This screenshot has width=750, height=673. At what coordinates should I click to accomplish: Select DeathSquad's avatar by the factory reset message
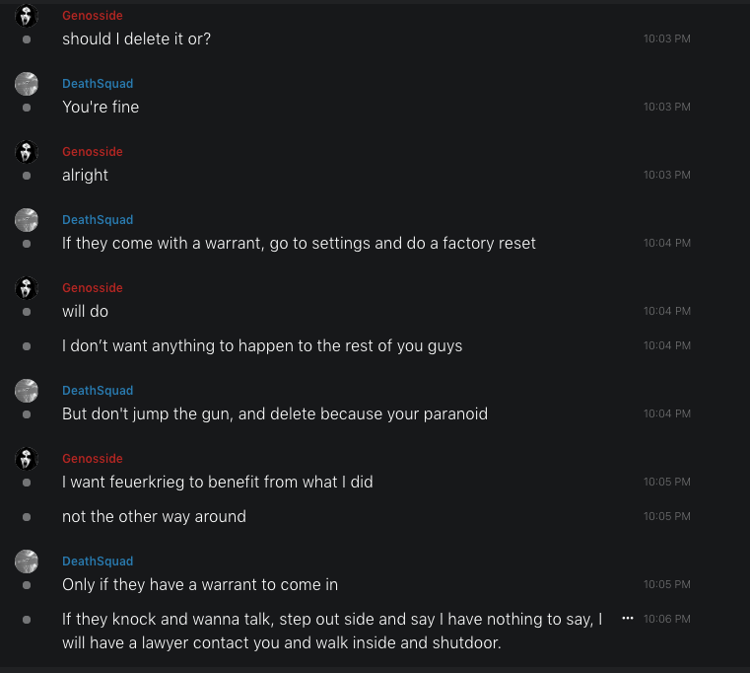pyautogui.click(x=27, y=220)
